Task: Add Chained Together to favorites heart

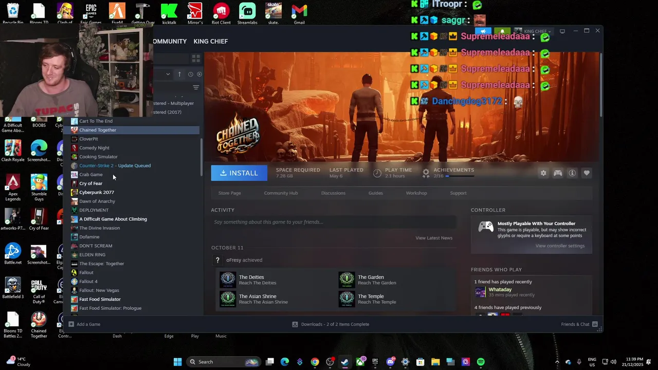Action: click(x=587, y=173)
